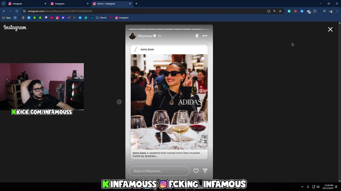Pause the fitbyimane story

197,36
